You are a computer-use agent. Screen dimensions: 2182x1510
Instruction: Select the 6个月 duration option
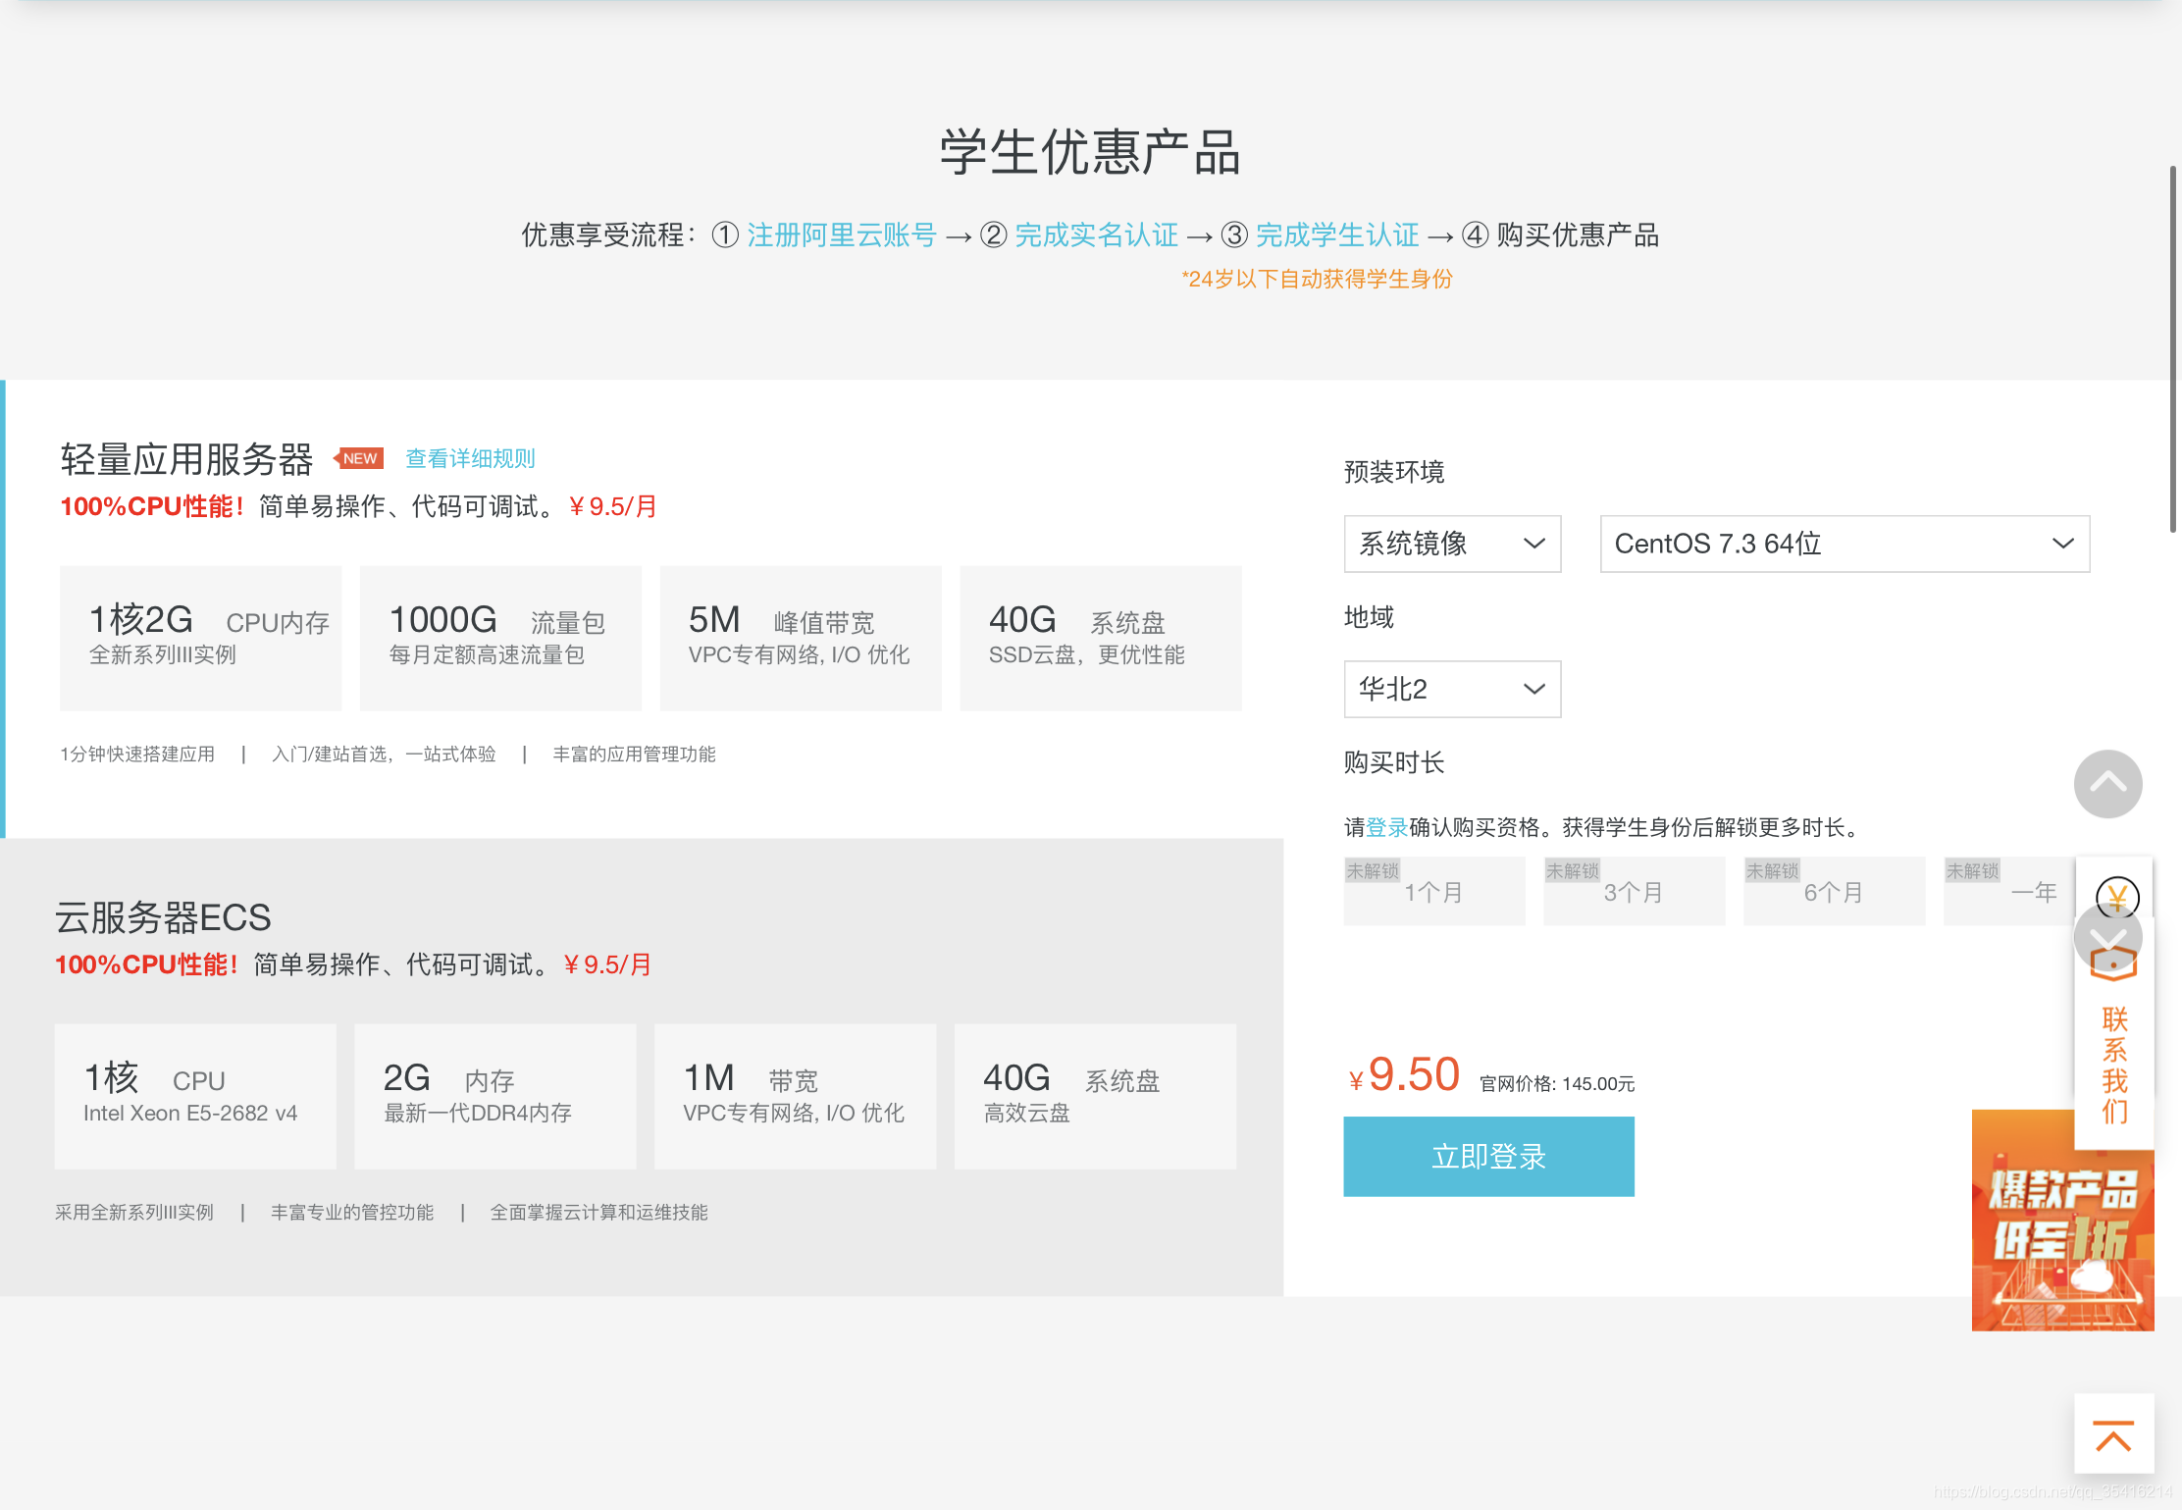coord(1834,891)
